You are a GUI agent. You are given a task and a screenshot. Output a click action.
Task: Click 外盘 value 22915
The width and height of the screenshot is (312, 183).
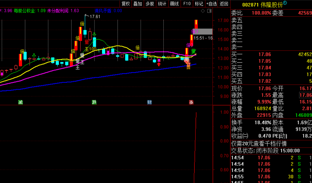coord(264,115)
